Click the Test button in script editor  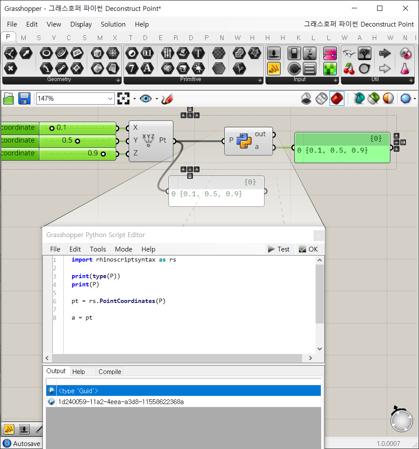click(279, 249)
